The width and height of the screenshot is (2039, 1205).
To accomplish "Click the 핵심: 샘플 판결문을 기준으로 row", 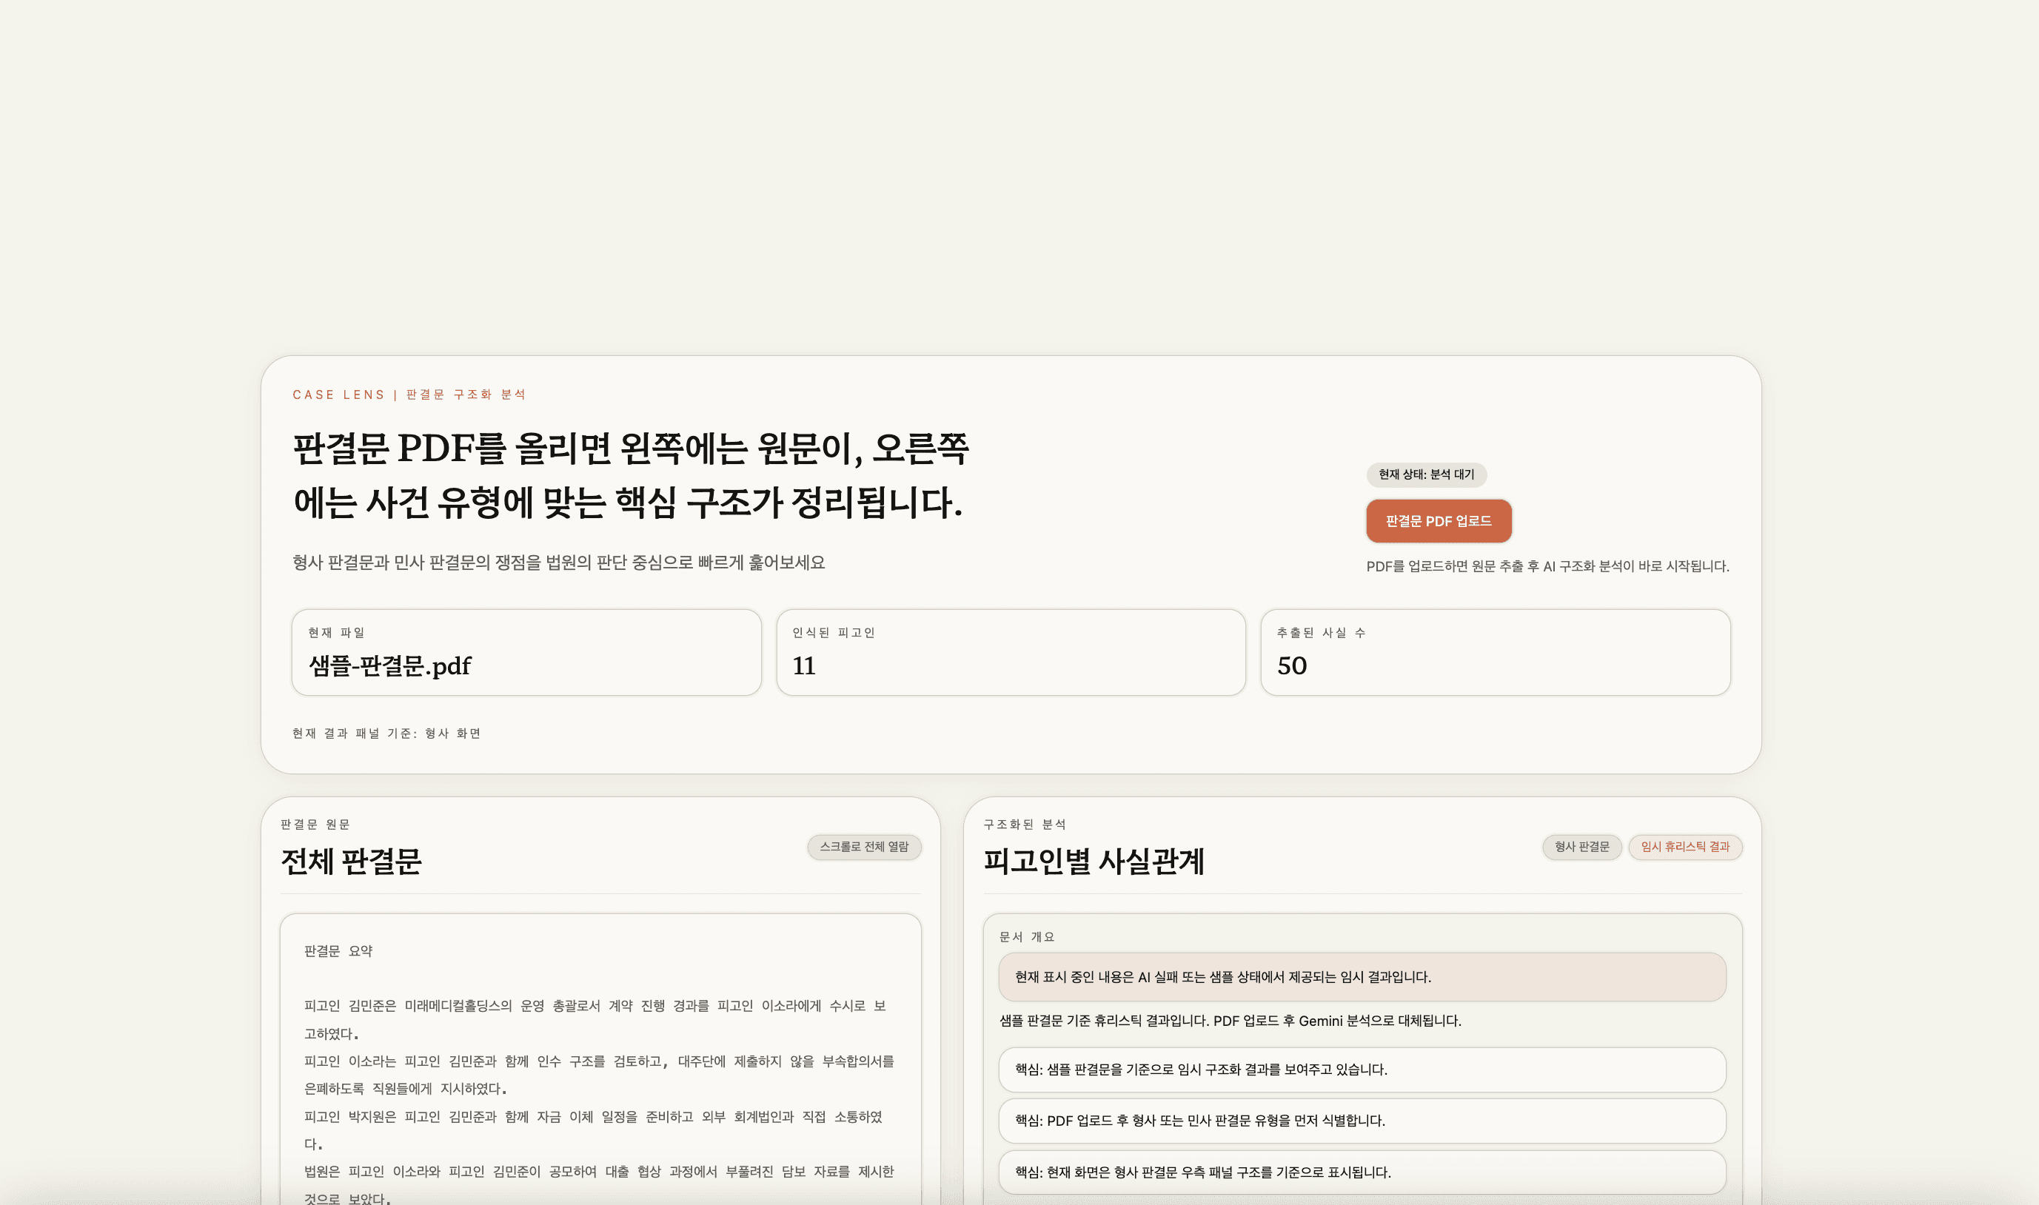I will (1362, 1070).
